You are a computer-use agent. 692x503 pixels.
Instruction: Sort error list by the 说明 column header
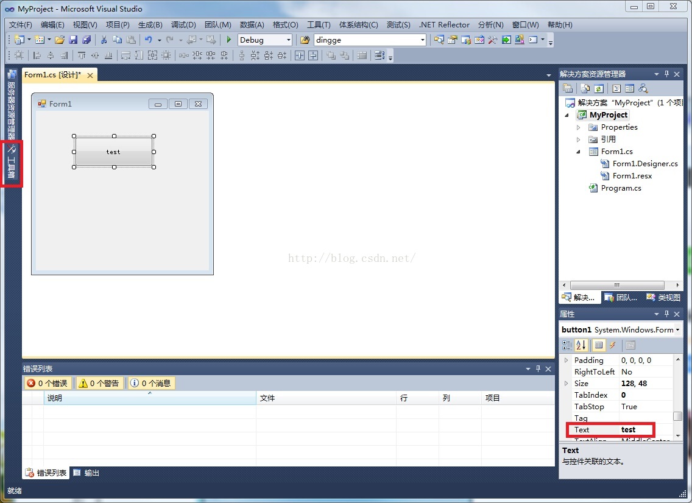click(150, 398)
